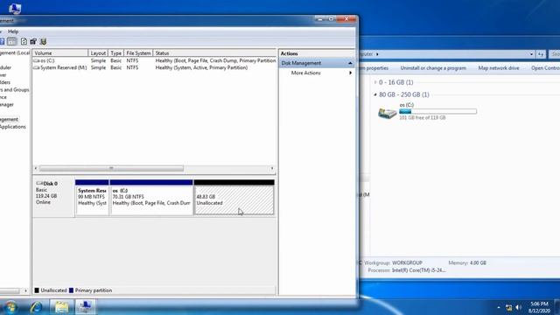Viewport: 560px width, 315px height.
Task: Click the right arrow of the left pane scrollbar
Action: tap(25, 290)
